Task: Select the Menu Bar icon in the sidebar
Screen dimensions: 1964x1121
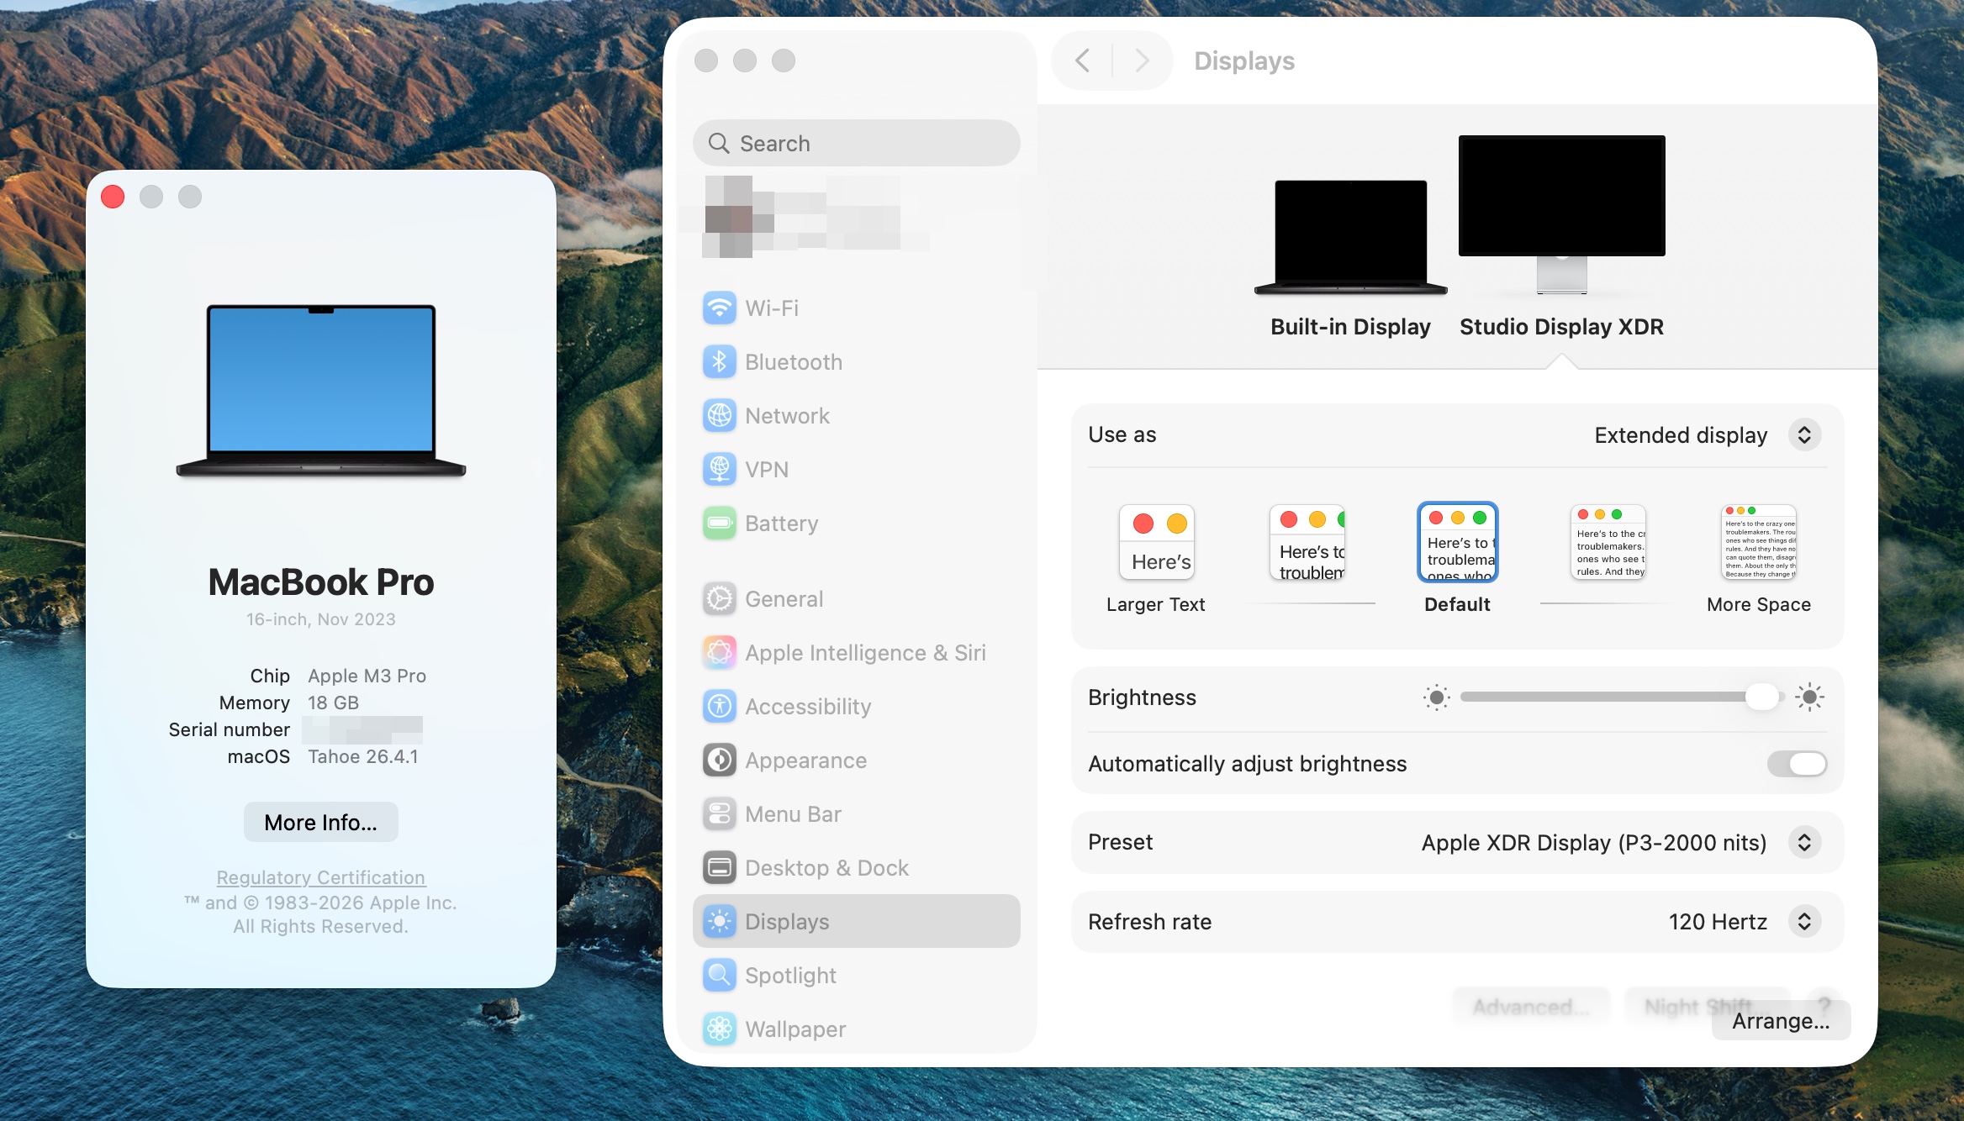Action: 720,814
